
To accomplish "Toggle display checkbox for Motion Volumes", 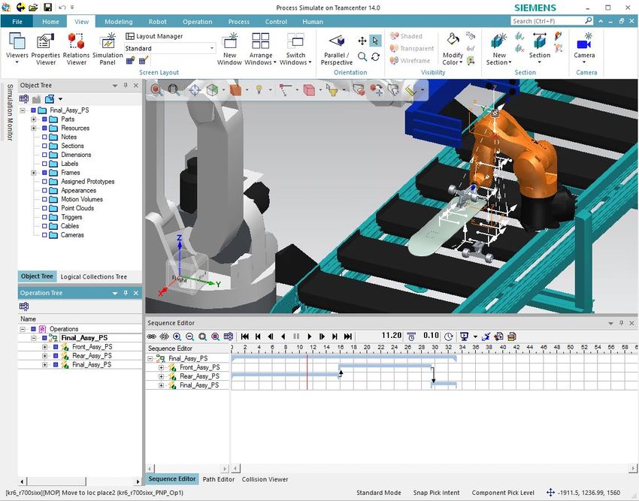I will 44,200.
